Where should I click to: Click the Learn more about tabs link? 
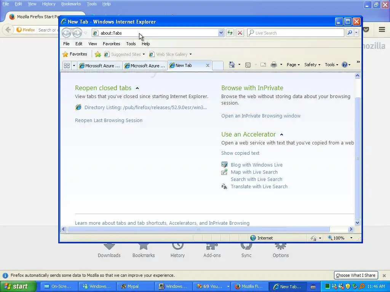tap(162, 223)
